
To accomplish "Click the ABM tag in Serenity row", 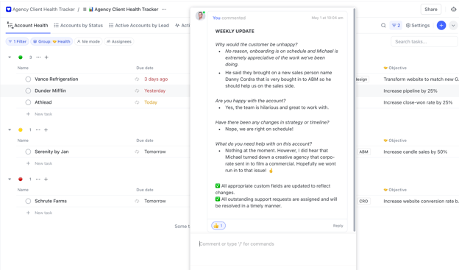I will point(363,152).
